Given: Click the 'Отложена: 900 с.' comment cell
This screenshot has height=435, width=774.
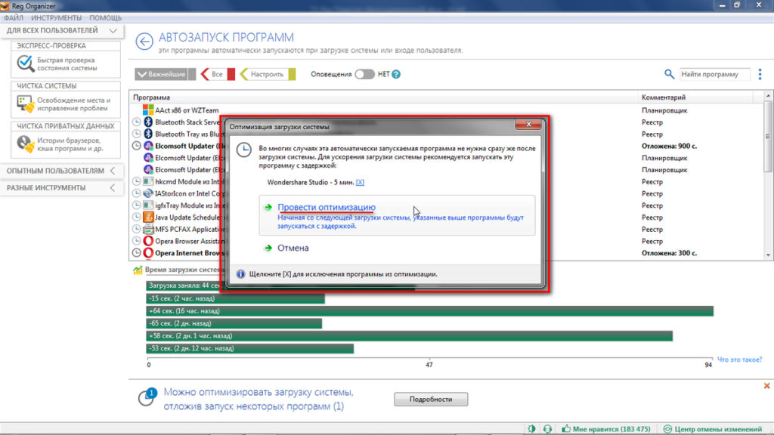Looking at the screenshot, I should pos(669,146).
